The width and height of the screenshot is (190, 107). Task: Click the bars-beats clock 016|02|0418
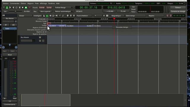116,7
